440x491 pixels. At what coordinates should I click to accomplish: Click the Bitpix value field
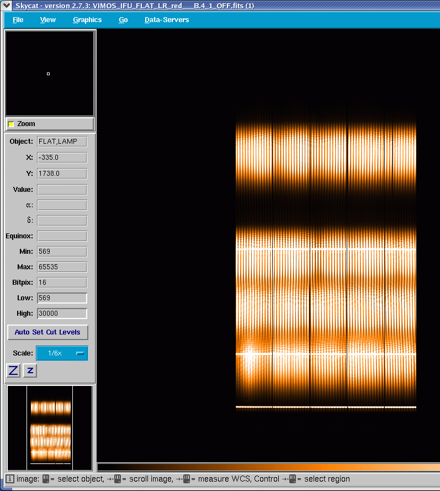tap(62, 283)
